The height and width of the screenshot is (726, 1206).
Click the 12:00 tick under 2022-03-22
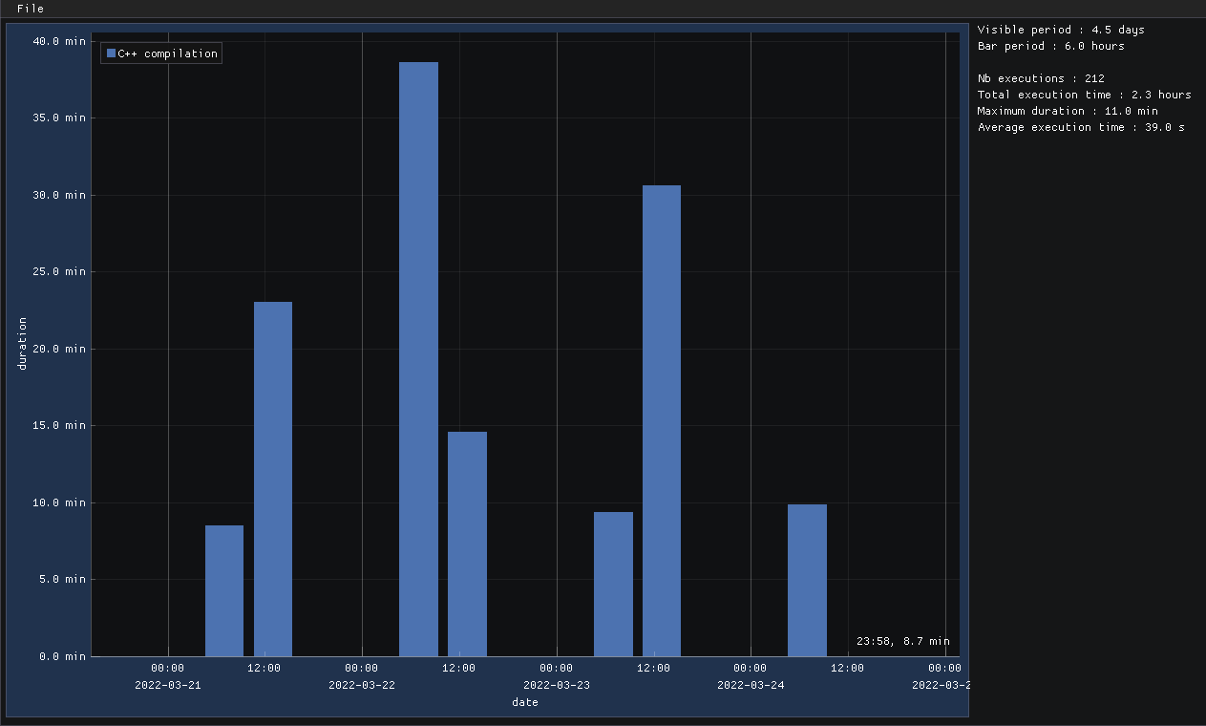[x=459, y=668]
